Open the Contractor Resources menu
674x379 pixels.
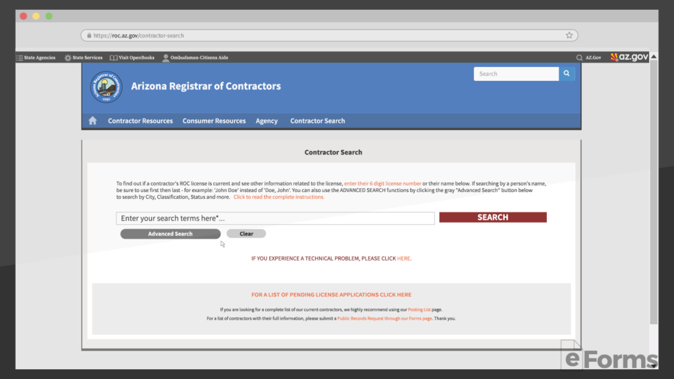pos(140,120)
